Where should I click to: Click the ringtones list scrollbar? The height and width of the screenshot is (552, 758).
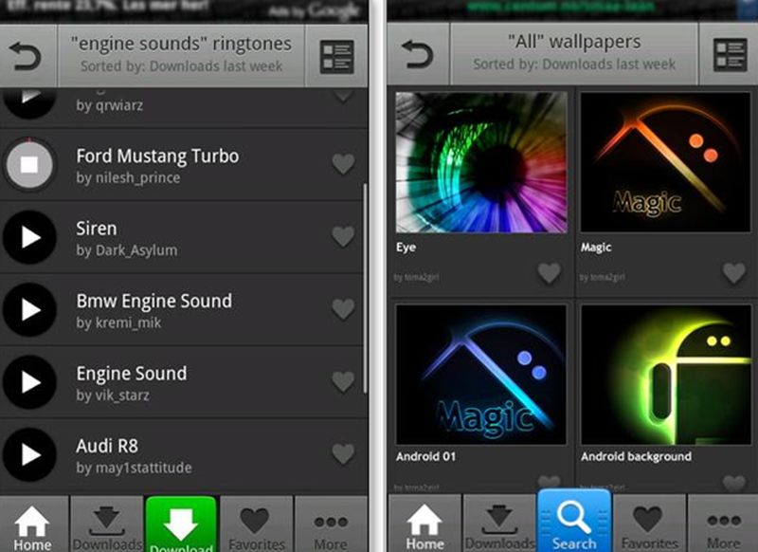pos(365,287)
